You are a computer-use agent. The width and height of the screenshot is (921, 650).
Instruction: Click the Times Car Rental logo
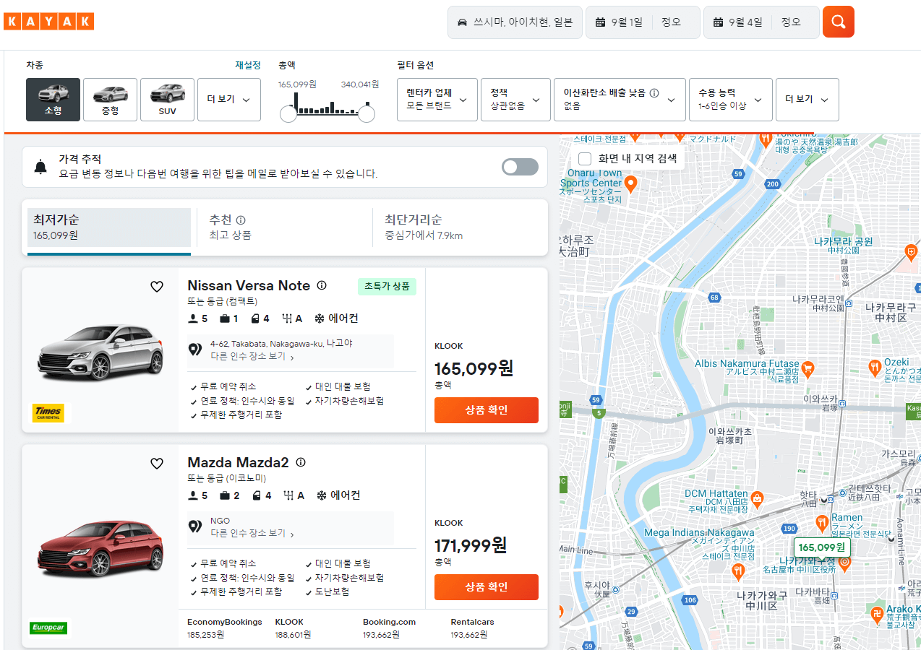pyautogui.click(x=48, y=413)
